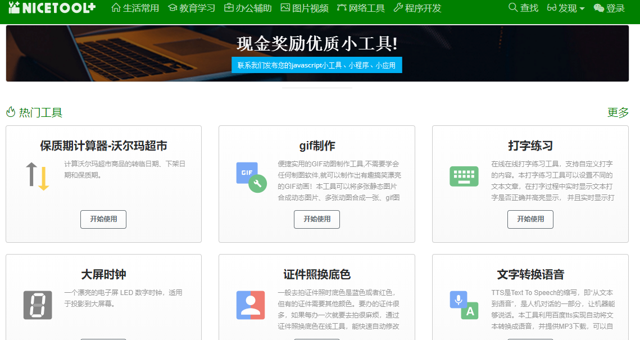Viewport: 640px width, 340px height.
Task: Click the 现金奖励优质小工具 banner image
Action: pos(317,53)
